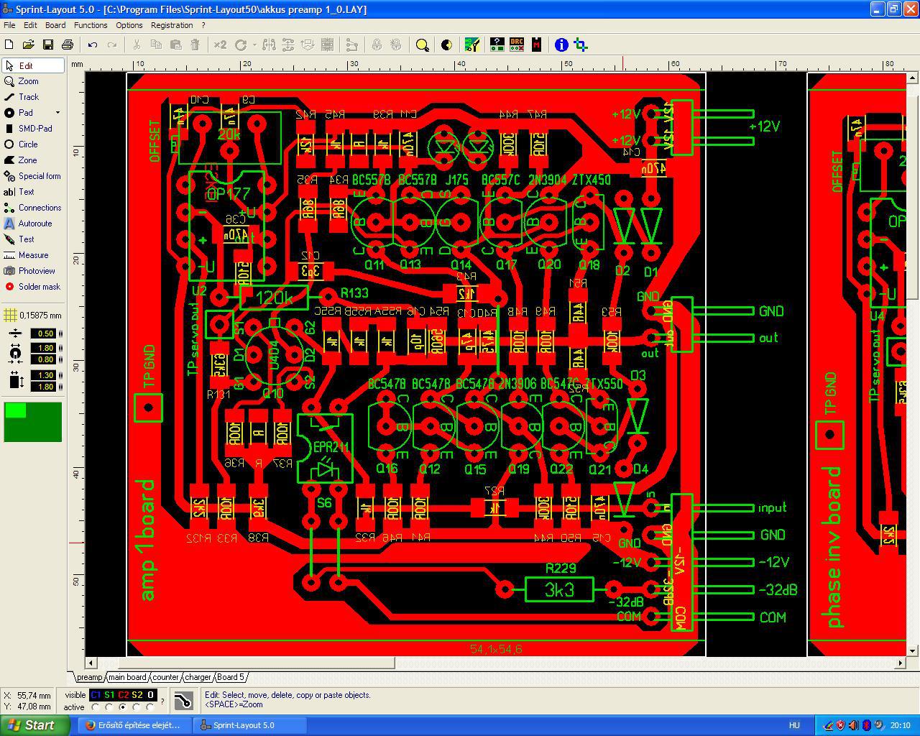Open the Edit menu
The width and height of the screenshot is (920, 736).
pos(30,25)
